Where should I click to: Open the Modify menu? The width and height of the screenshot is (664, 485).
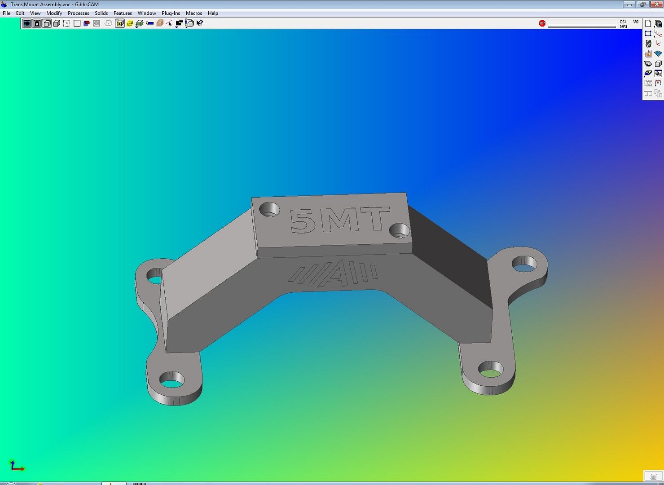point(54,13)
